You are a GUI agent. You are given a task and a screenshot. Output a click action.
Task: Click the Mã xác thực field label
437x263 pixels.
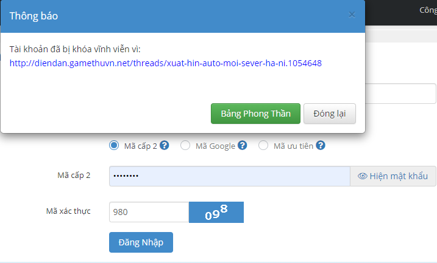pyautogui.click(x=68, y=211)
